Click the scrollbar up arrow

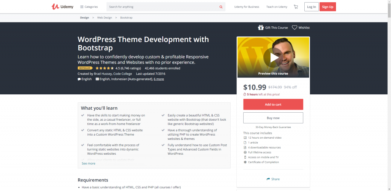(389, 2)
